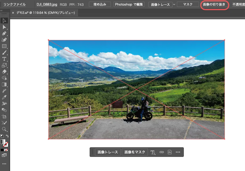Click the 埋め込み button
245x171 pixels.
click(x=100, y=5)
